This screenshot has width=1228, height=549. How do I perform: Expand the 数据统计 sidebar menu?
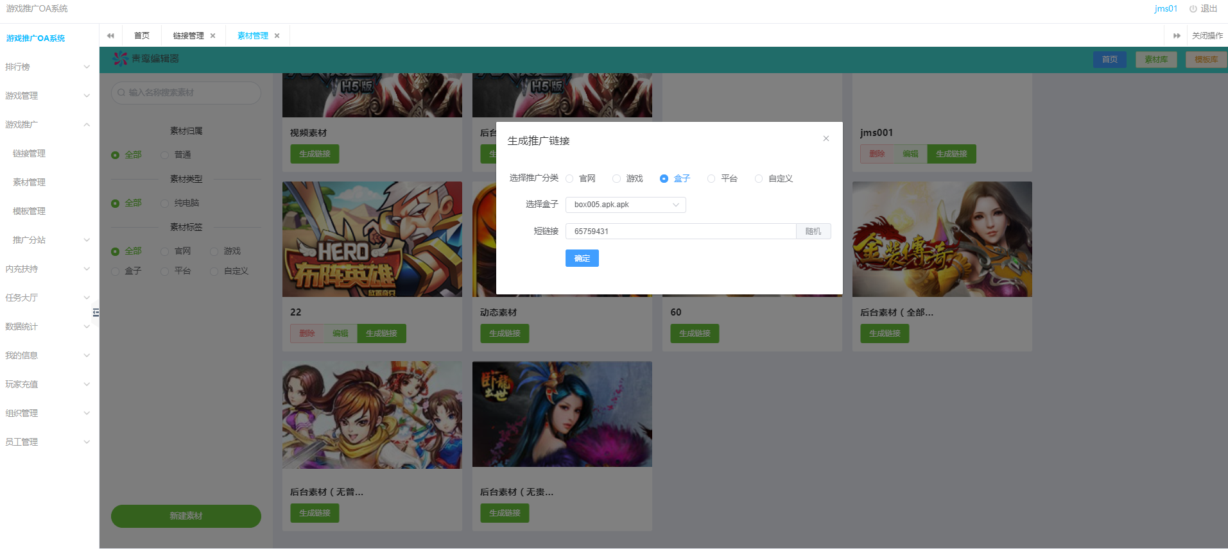click(x=48, y=326)
